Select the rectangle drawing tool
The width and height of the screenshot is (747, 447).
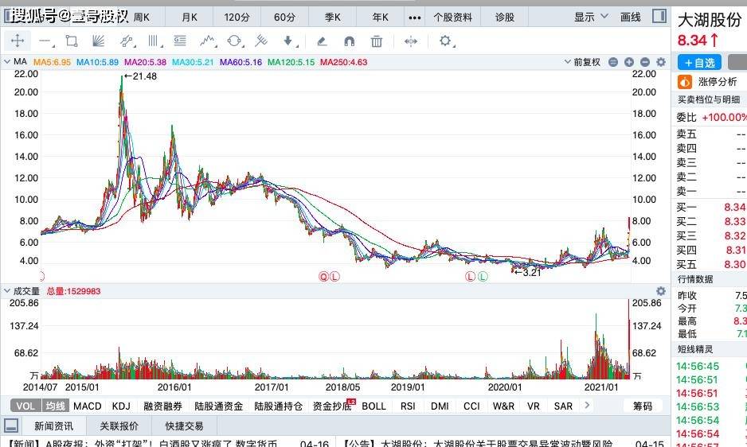[72, 41]
